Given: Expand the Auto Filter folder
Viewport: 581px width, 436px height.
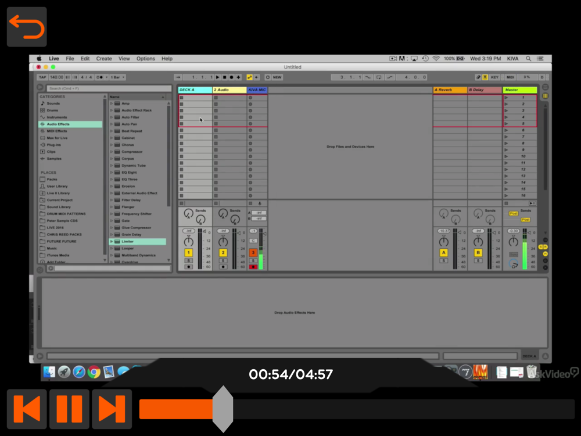Looking at the screenshot, I should point(111,117).
